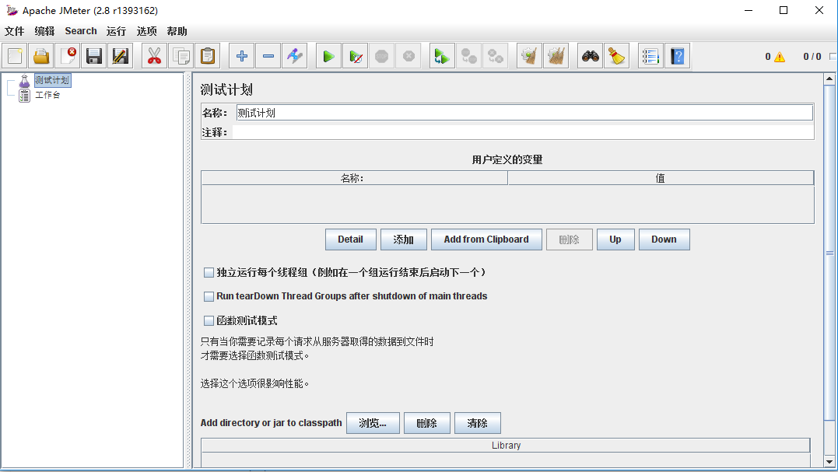
Task: Click the 添加 variable button
Action: pos(404,239)
